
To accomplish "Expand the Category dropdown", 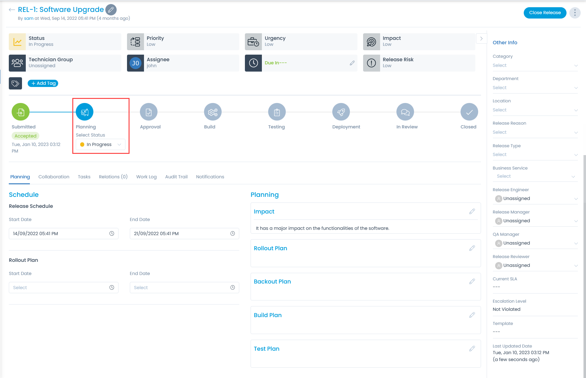I will click(x=535, y=65).
